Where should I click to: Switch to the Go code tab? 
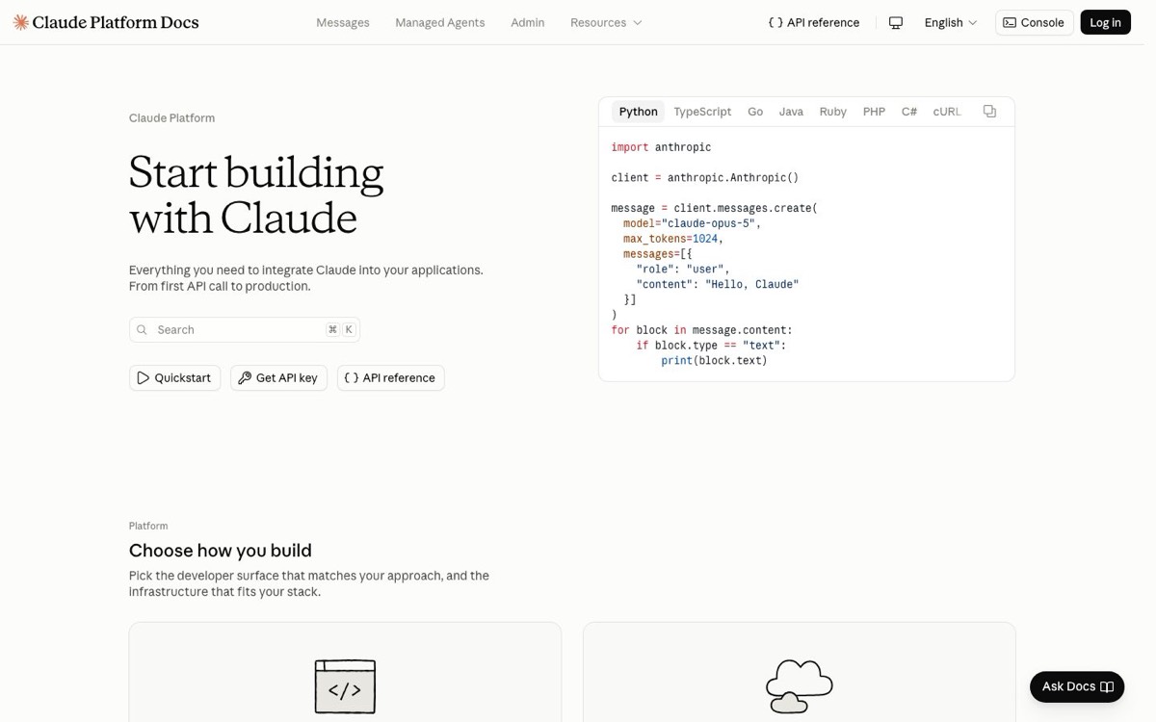755,112
